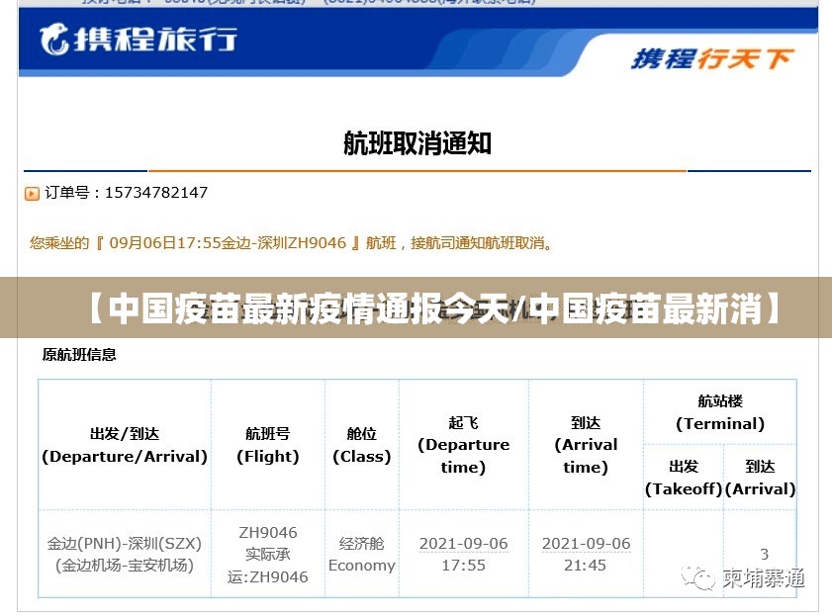The height and width of the screenshot is (615, 832).
Task: Click the 航班号 (Flight) column header
Action: 267,445
